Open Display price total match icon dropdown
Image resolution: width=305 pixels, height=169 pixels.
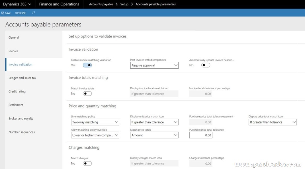pos(273,122)
